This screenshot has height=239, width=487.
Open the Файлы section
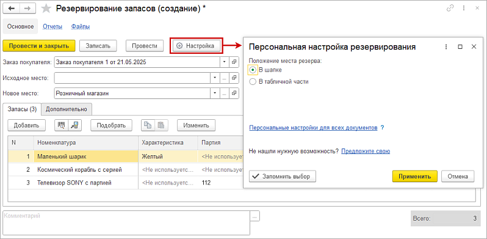click(x=81, y=26)
